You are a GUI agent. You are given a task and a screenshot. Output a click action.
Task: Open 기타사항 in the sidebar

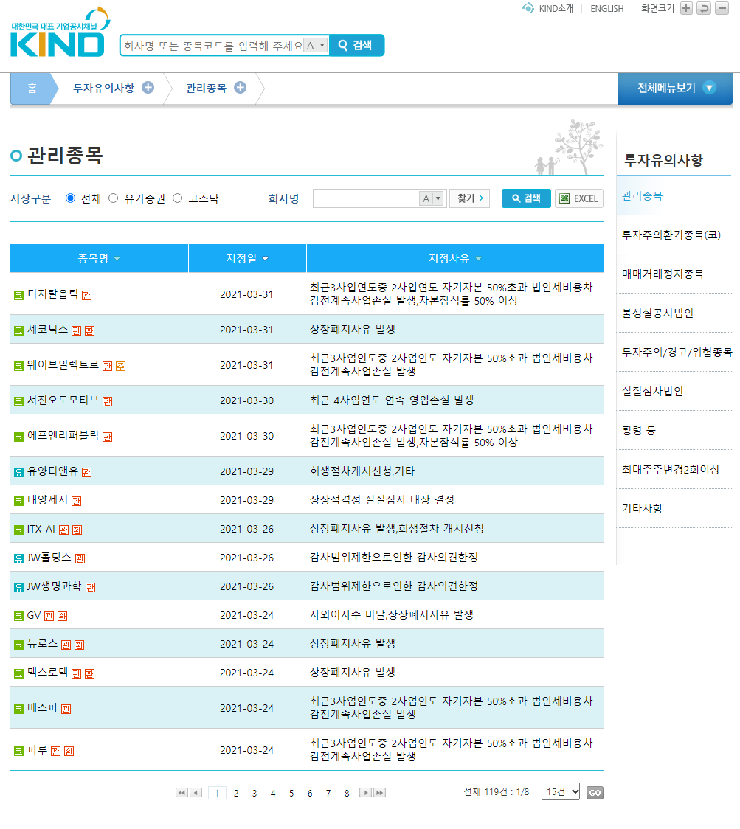tap(642, 509)
